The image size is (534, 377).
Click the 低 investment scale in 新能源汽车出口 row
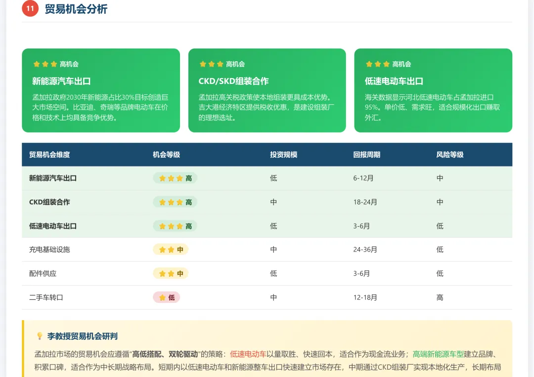(273, 178)
